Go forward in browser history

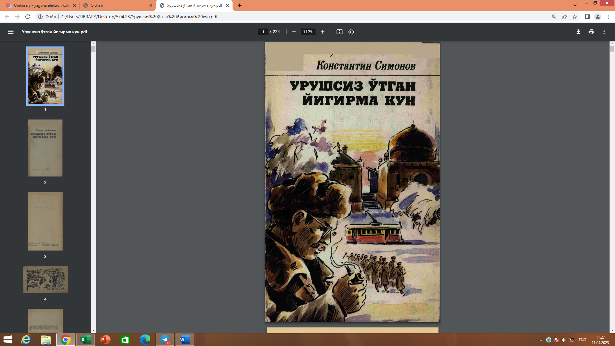click(17, 17)
